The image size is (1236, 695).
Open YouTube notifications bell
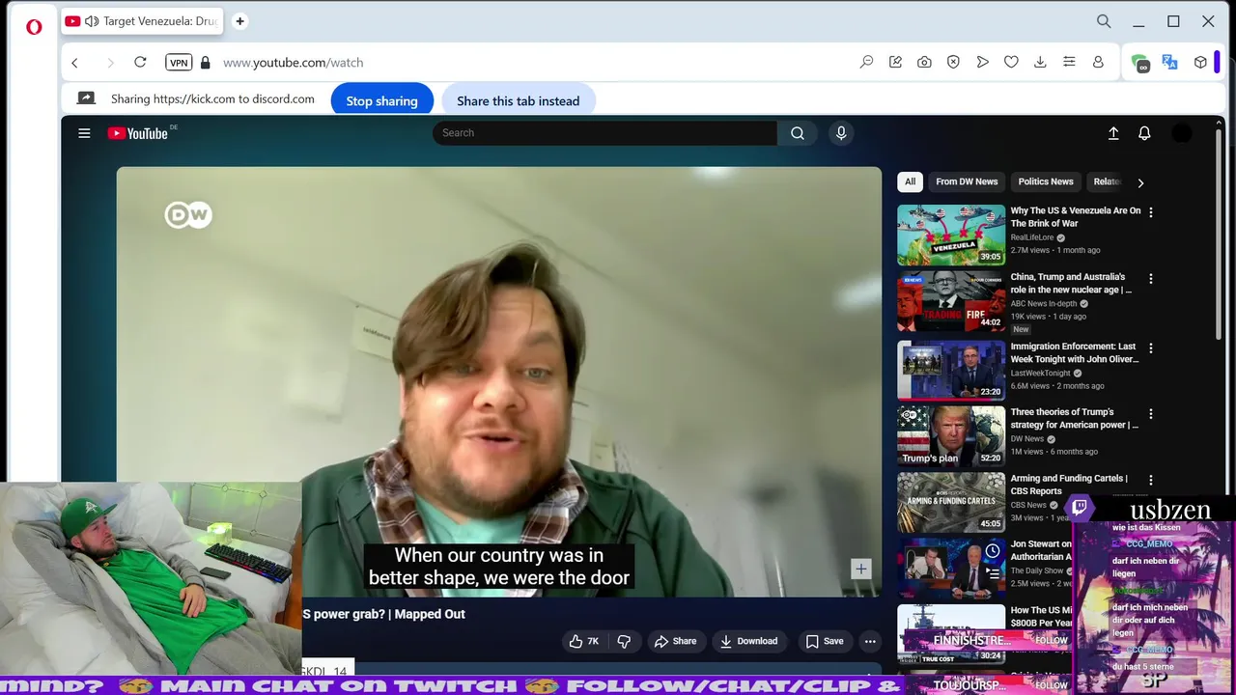pyautogui.click(x=1144, y=133)
